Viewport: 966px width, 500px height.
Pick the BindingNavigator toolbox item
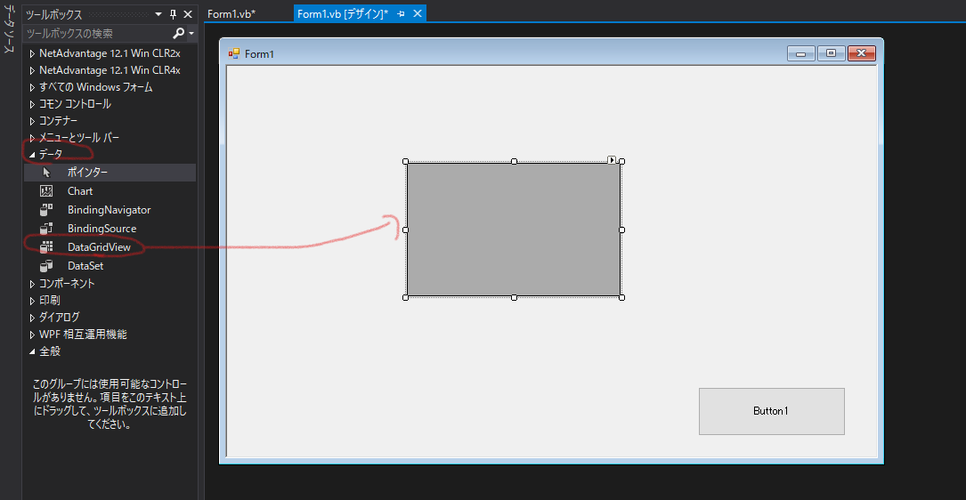click(x=109, y=210)
